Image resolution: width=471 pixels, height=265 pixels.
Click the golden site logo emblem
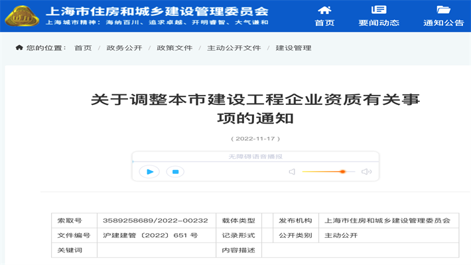point(22,16)
